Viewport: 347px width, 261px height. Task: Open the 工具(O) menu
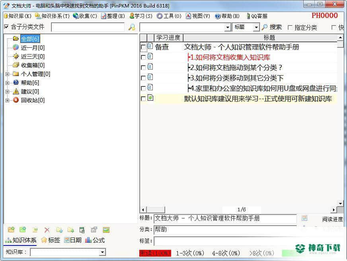click(169, 16)
